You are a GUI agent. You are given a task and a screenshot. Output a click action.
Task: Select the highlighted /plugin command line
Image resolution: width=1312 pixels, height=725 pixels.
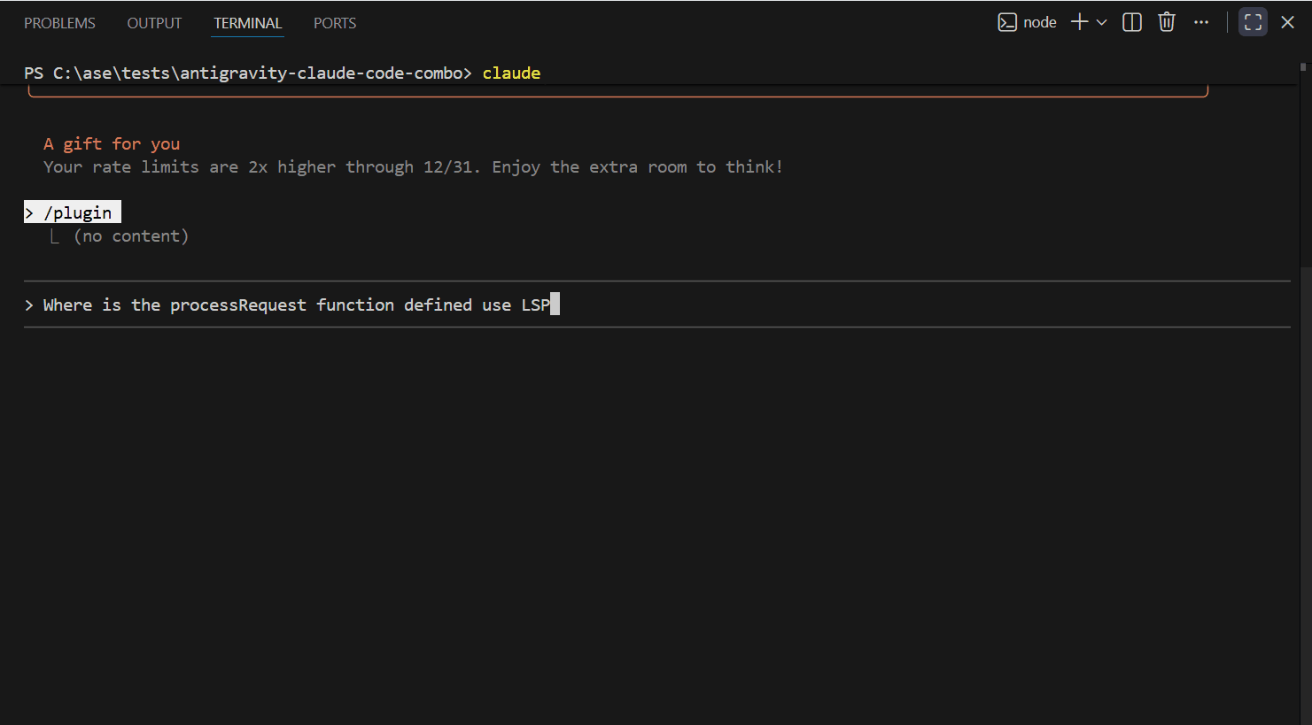(73, 212)
